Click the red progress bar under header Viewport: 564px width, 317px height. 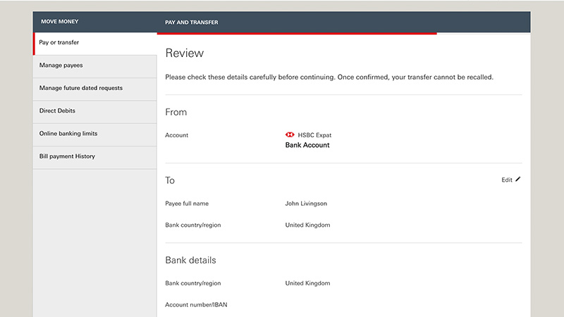tap(297, 33)
